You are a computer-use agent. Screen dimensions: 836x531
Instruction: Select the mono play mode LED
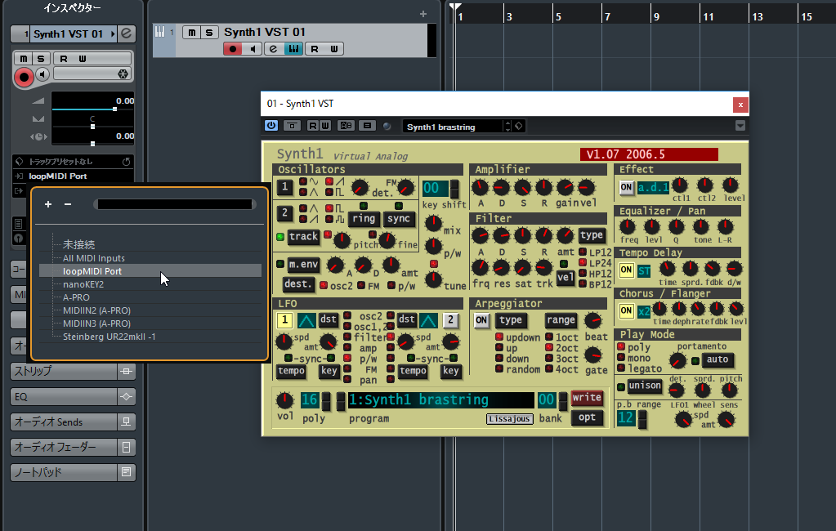[x=621, y=357]
